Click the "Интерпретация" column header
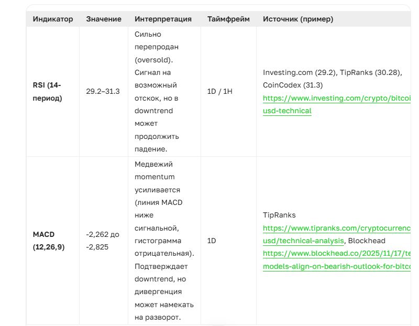Viewport: 419px width, 326px height. (x=163, y=19)
